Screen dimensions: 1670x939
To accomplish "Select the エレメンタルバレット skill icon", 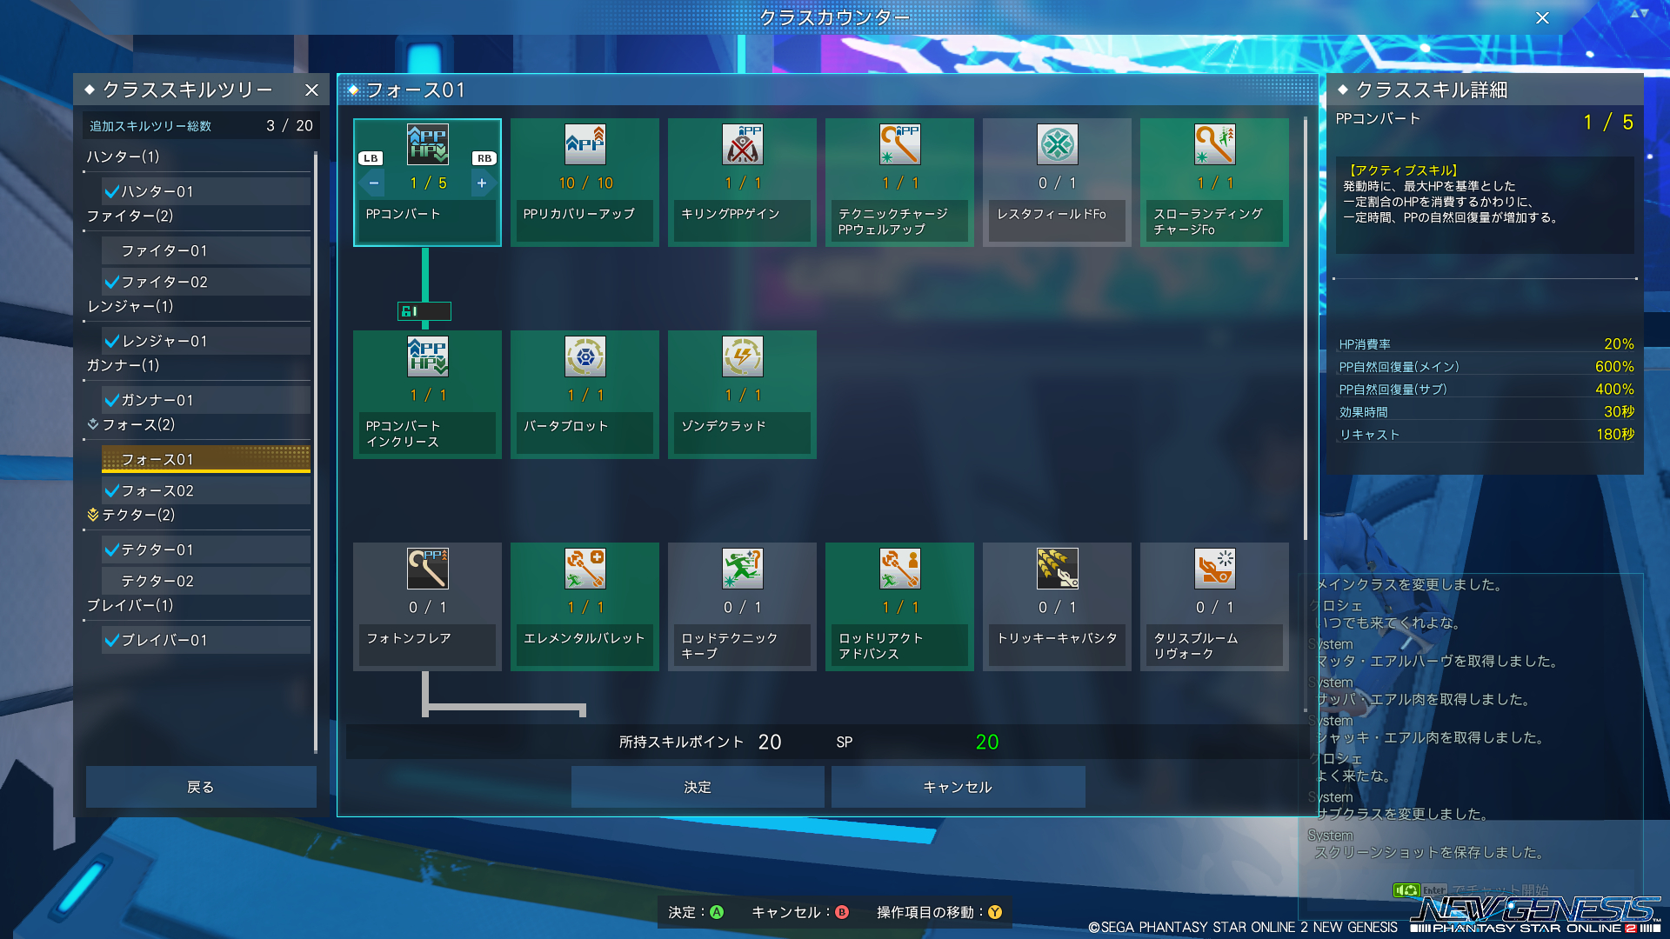I will point(585,569).
